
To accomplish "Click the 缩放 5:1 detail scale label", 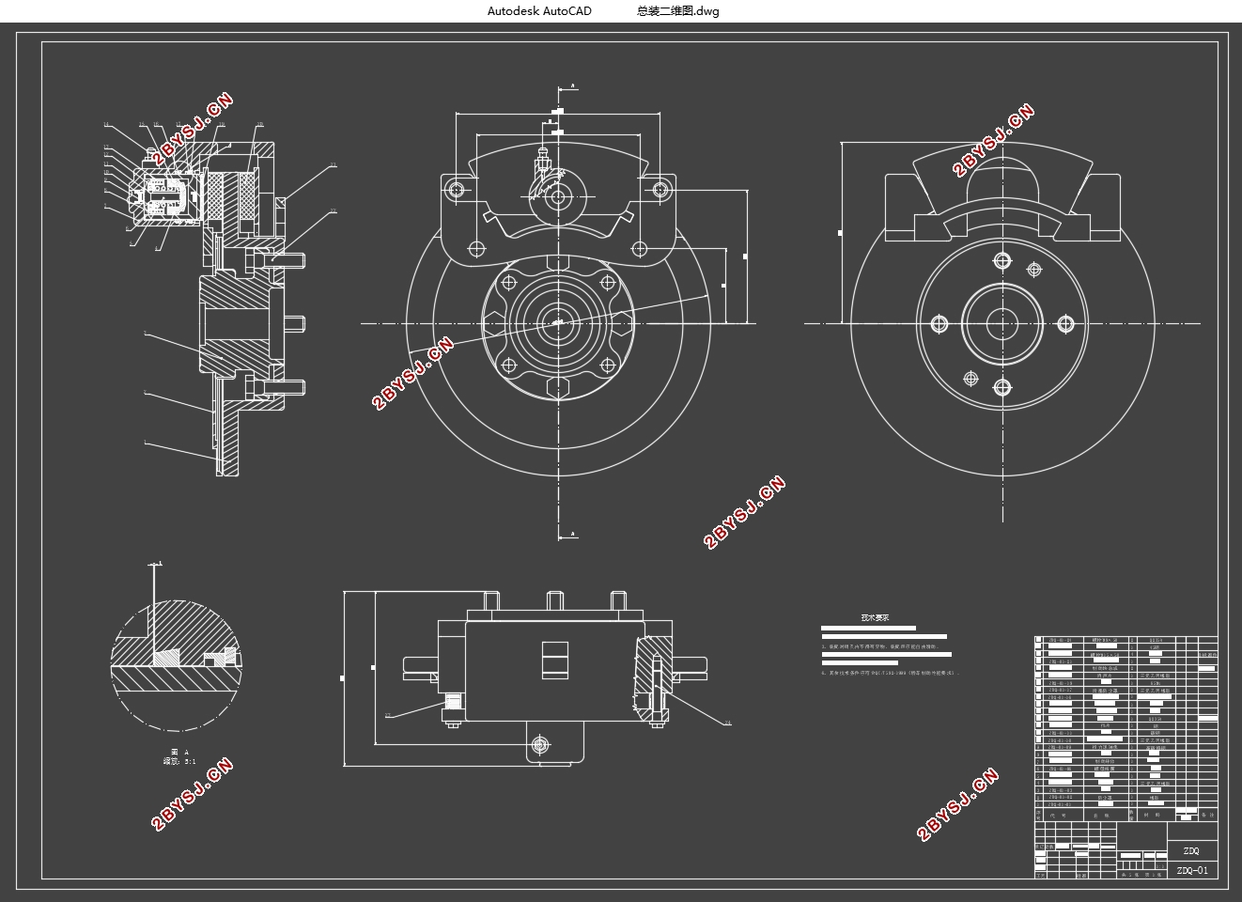I will coord(179,762).
